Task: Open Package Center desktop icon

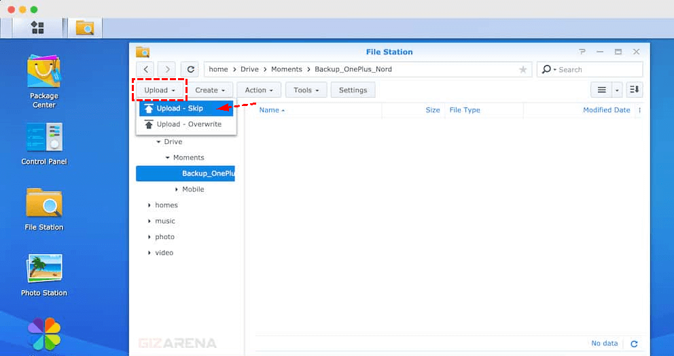Action: (44, 81)
